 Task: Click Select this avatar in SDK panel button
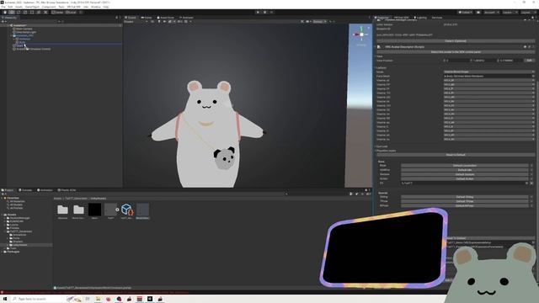(456, 52)
